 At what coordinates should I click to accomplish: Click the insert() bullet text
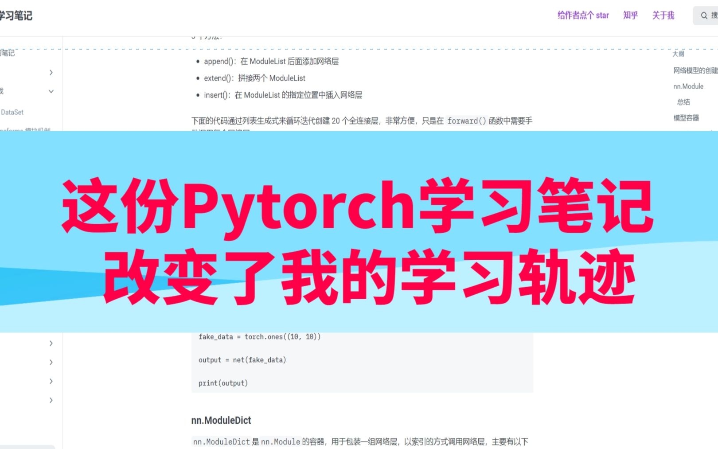click(283, 95)
